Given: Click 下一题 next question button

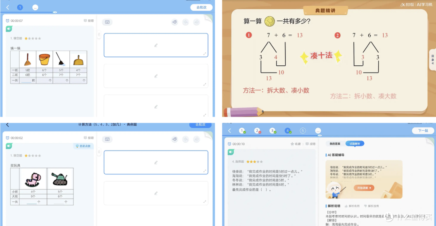Looking at the screenshot, I should 423,131.
